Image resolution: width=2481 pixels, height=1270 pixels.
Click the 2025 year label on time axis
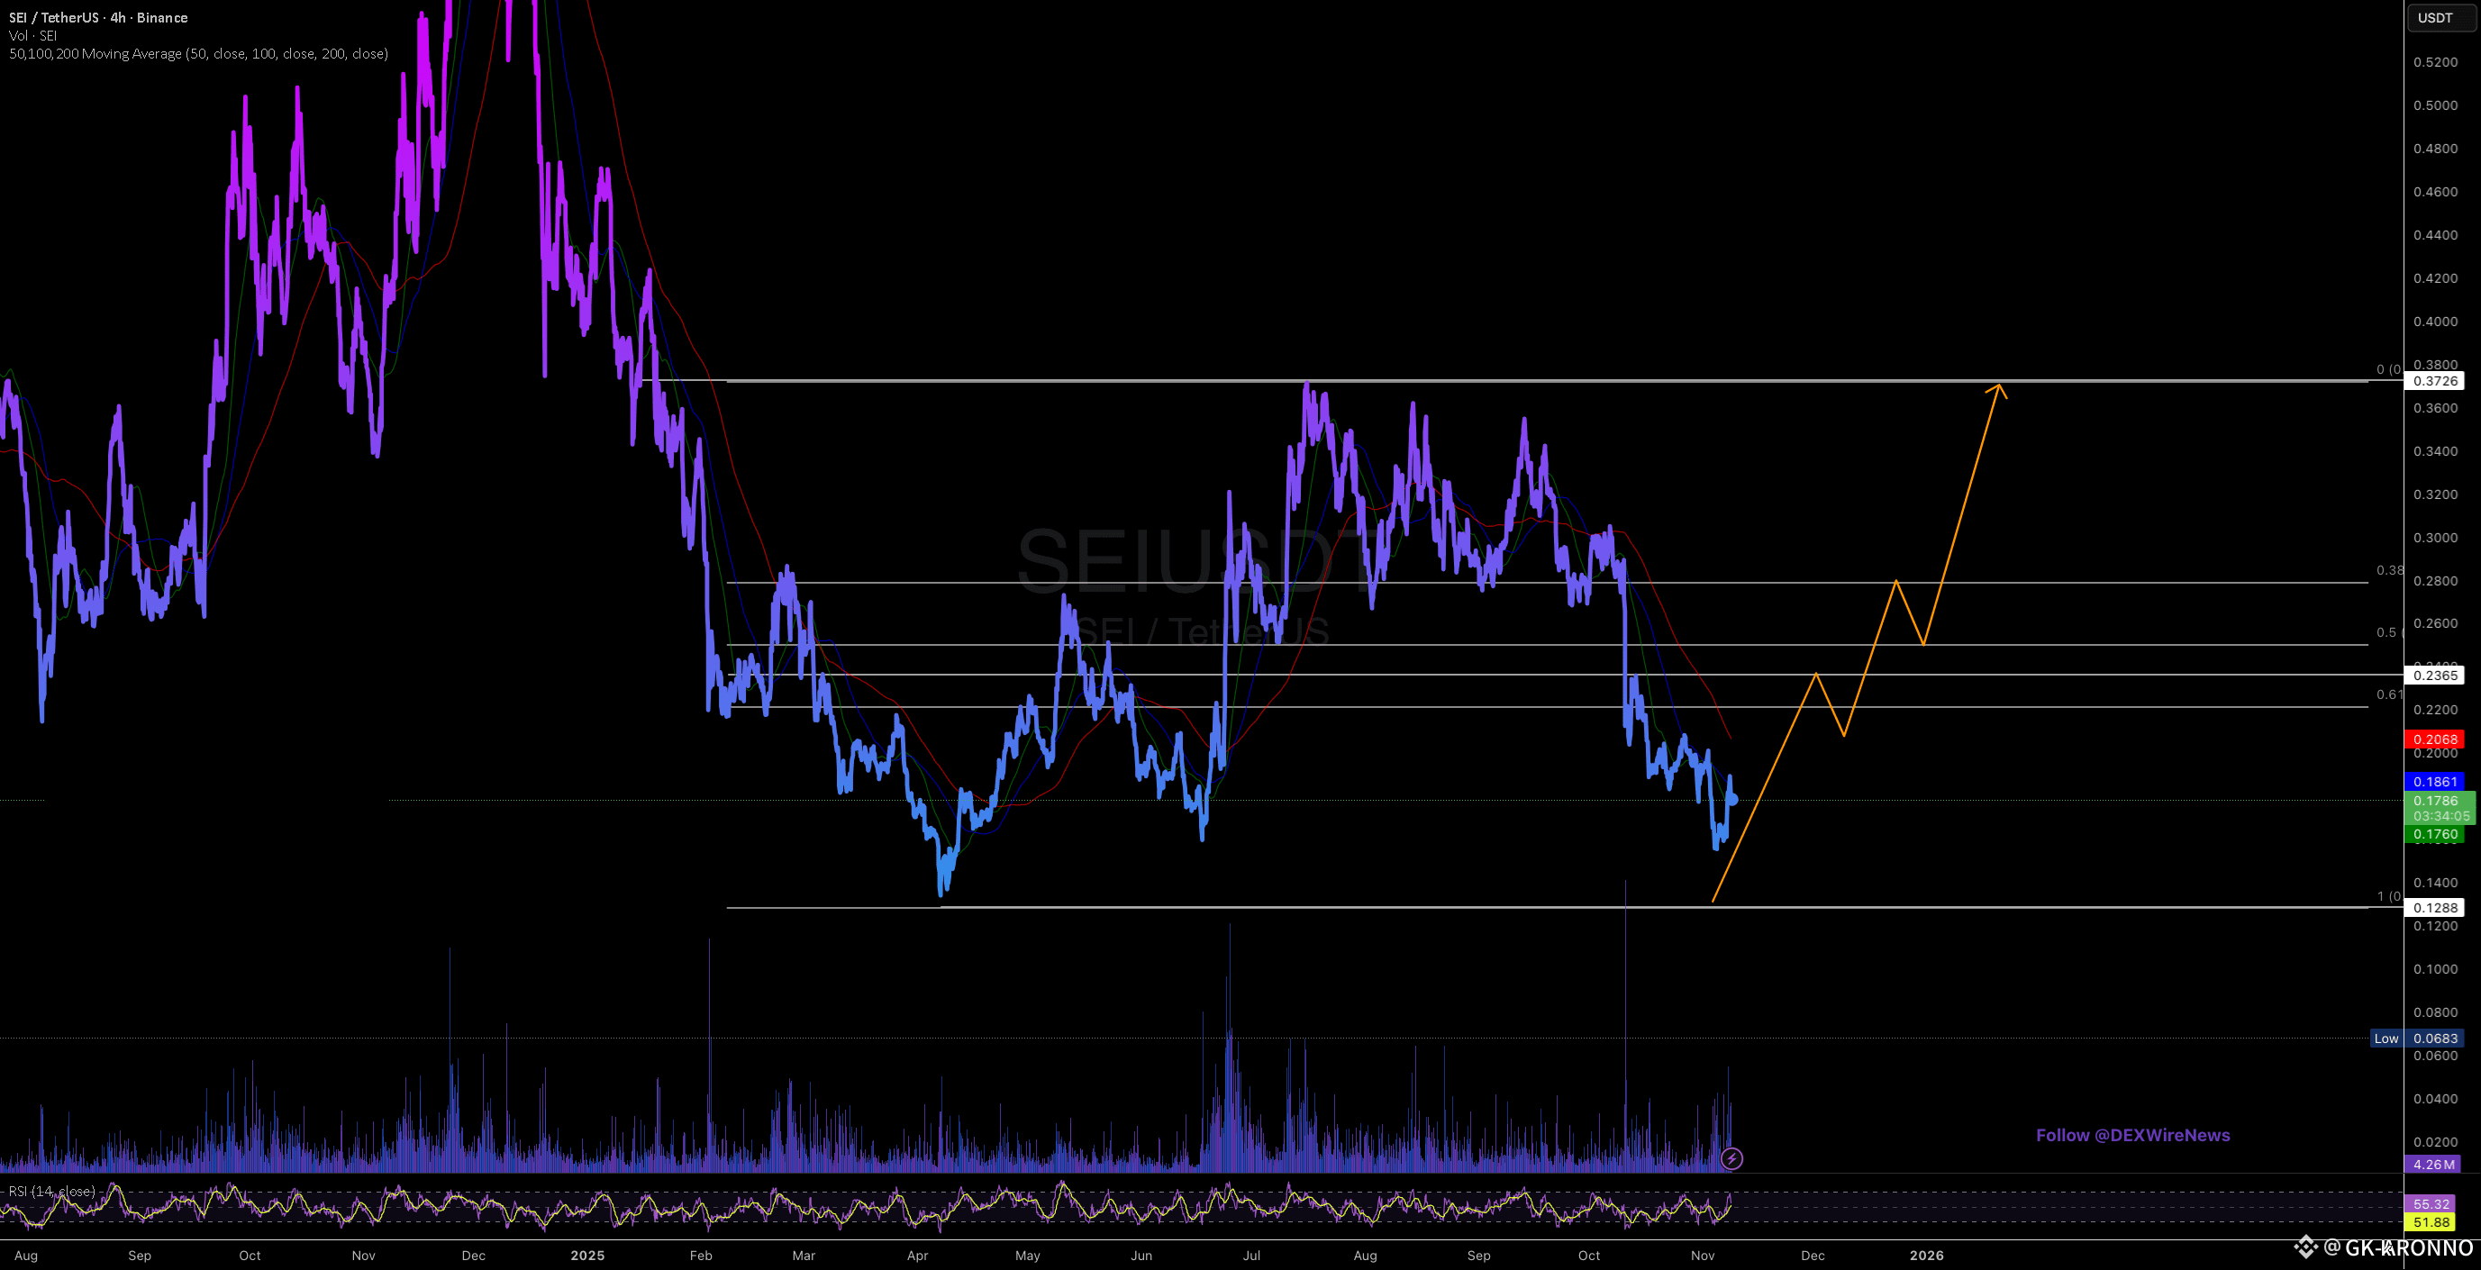(x=586, y=1255)
